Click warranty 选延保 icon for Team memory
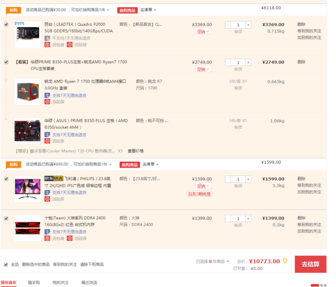336x287 pixels. (69, 238)
